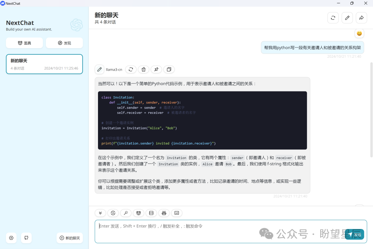
Task: Start a 新的聊天 from sidebar bottom
Action: (70, 238)
